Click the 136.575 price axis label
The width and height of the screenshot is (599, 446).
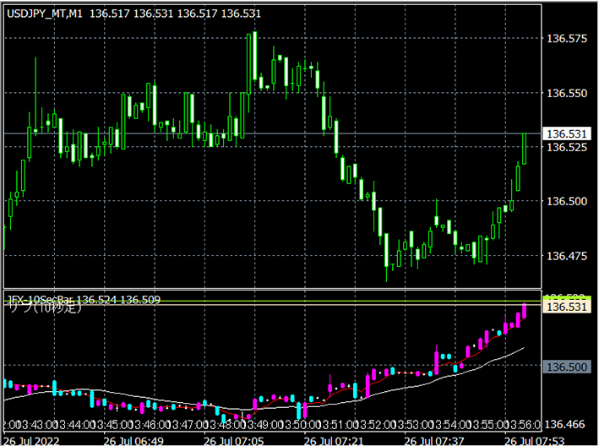point(567,39)
